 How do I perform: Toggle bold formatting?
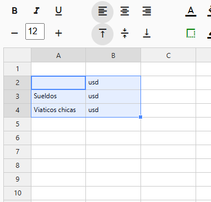pos(14,11)
